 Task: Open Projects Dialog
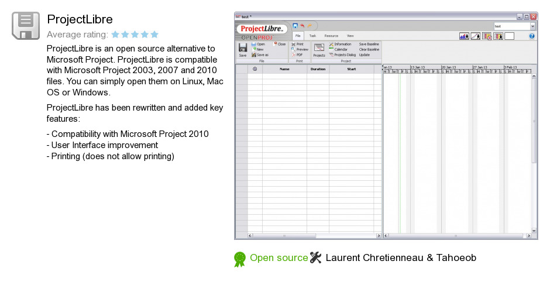pyautogui.click(x=342, y=55)
